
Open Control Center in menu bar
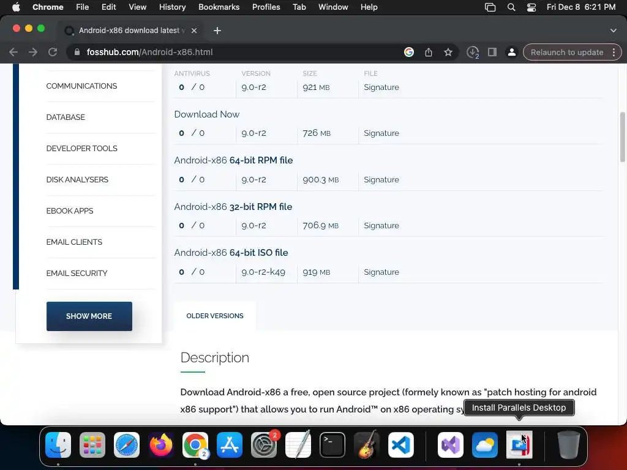click(x=531, y=7)
